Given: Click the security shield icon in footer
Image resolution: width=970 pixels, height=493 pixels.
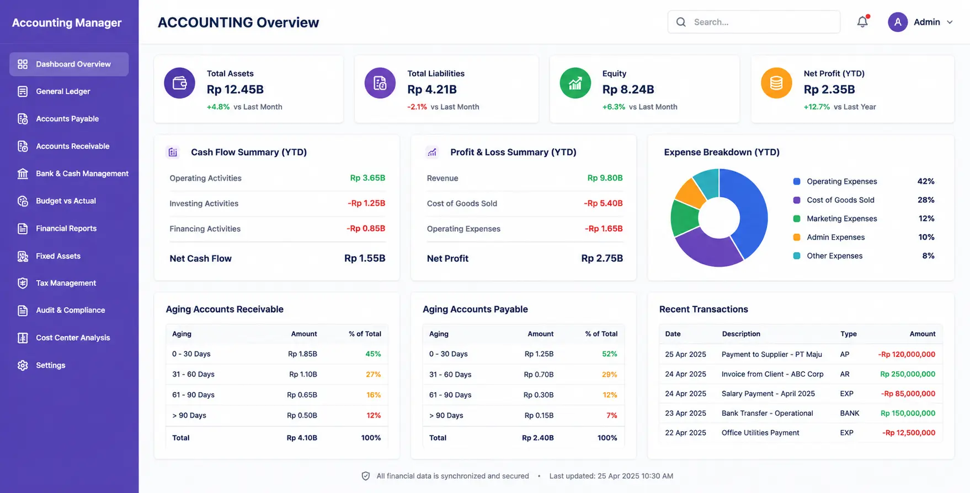Looking at the screenshot, I should 366,476.
